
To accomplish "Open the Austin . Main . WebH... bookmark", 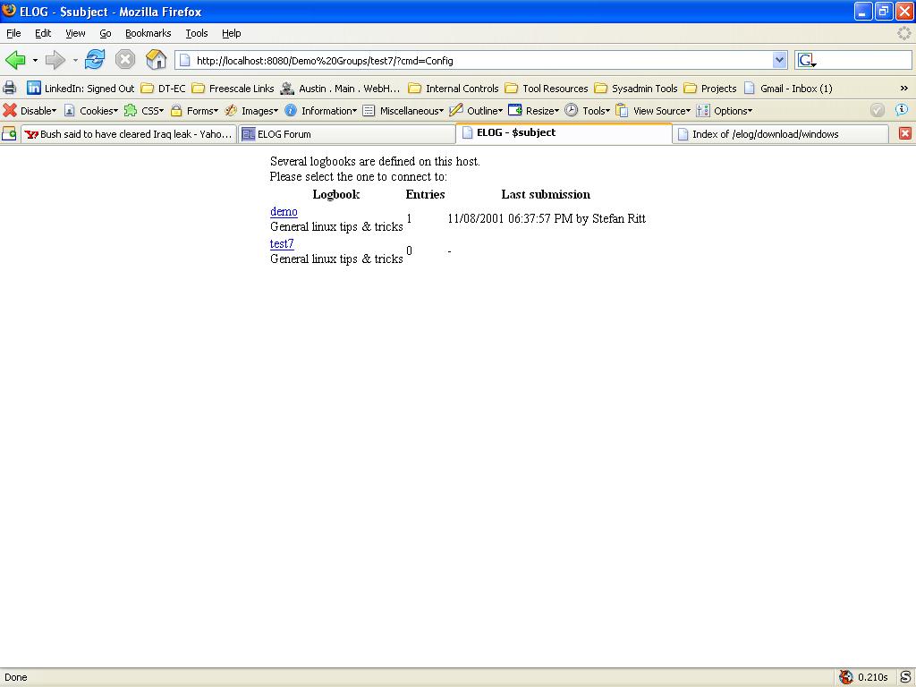I will pyautogui.click(x=340, y=89).
